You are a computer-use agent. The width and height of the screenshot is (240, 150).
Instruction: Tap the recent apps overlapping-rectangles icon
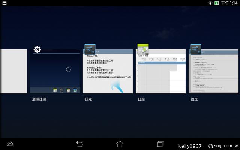tap(160, 144)
